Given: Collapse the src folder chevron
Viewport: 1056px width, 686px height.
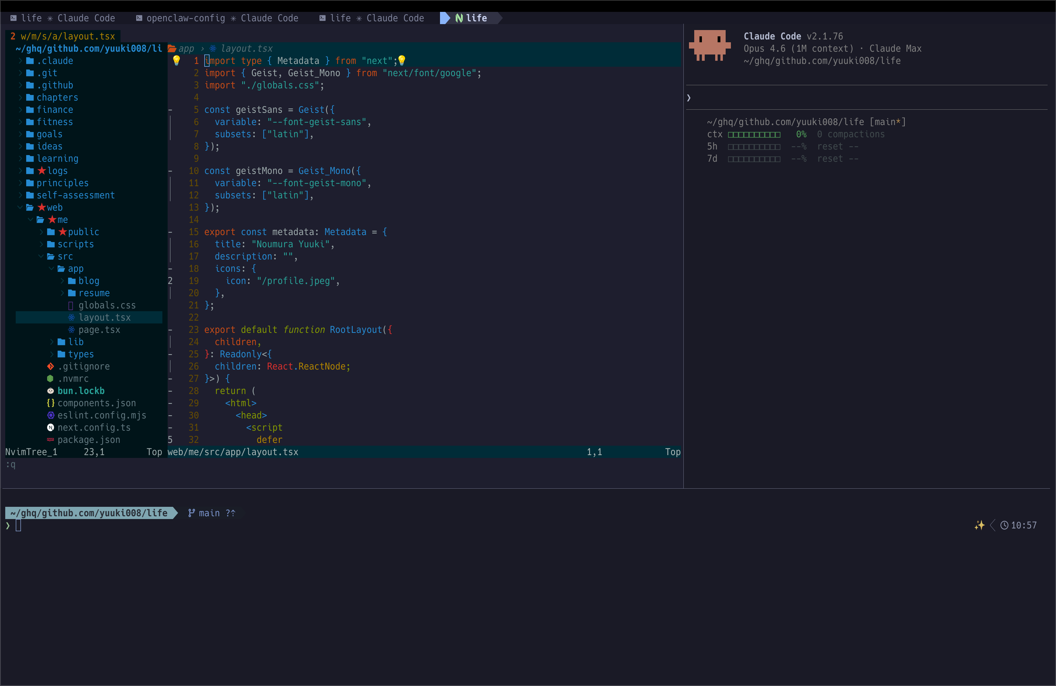Looking at the screenshot, I should tap(41, 256).
